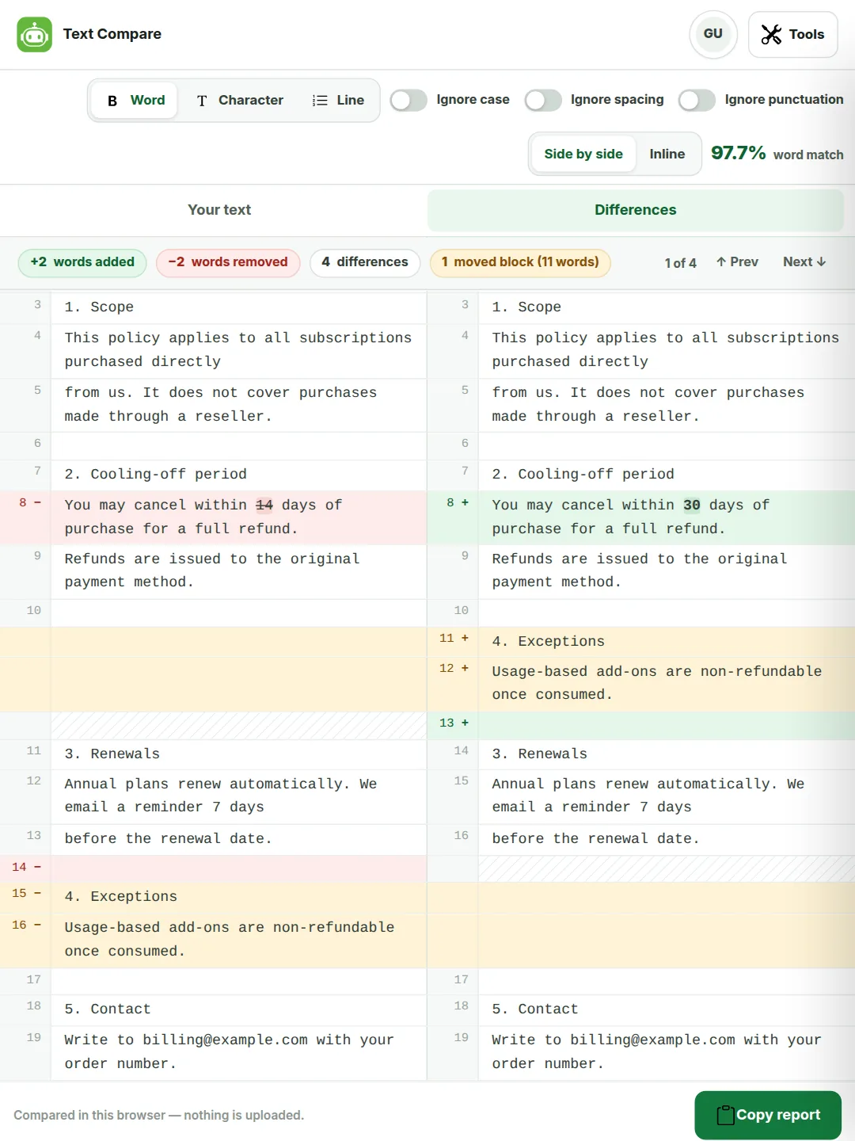Enable the Ignore spacing switch
Screen dimensions: 855x1141
[x=543, y=100]
